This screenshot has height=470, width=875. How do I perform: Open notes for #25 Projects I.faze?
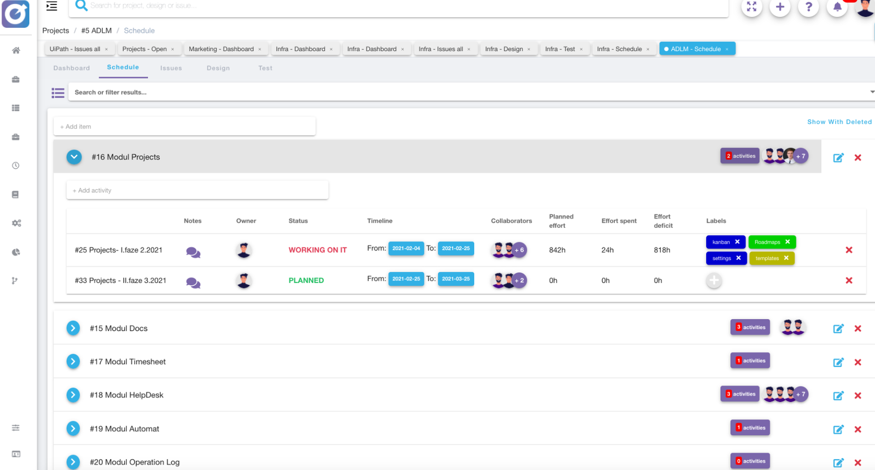(x=193, y=252)
